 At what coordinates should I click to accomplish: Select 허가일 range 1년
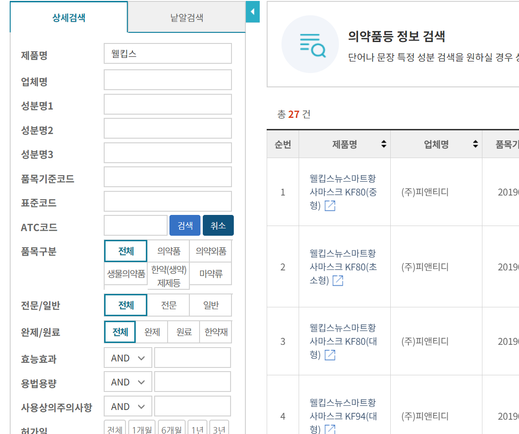197,428
